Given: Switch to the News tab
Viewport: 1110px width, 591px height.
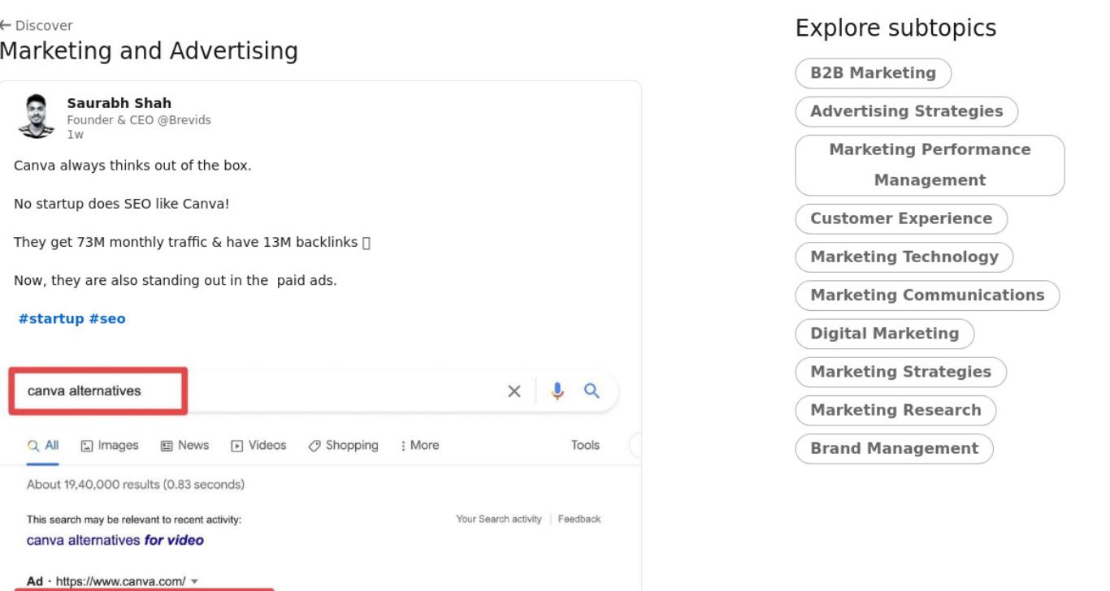Looking at the screenshot, I should [184, 446].
